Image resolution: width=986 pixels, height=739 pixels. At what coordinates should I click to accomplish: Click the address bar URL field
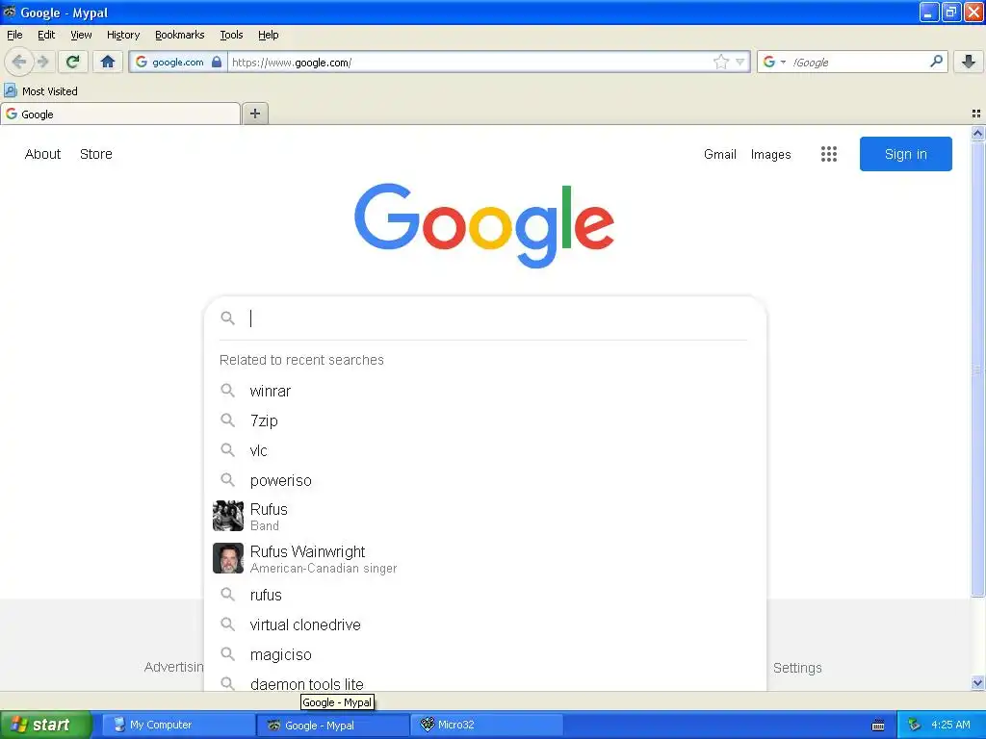coord(469,62)
